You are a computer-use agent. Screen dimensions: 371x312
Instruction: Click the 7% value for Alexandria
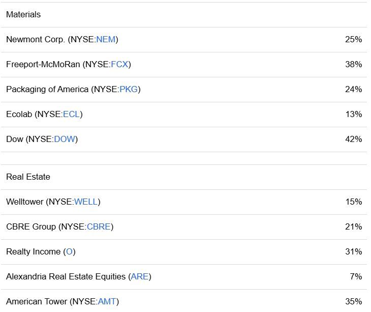(356, 276)
